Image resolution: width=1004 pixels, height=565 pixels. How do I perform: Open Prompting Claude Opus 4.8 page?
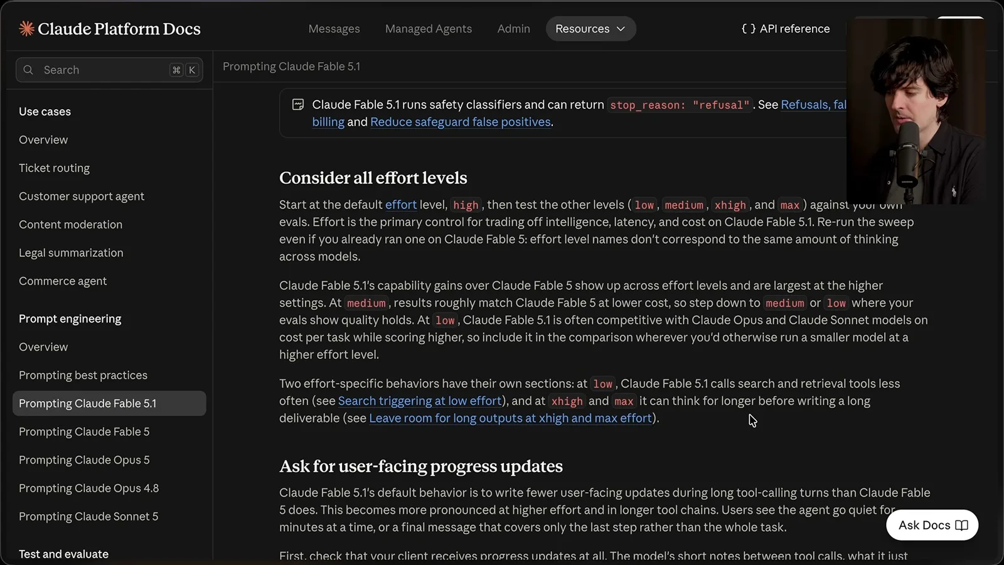[x=88, y=488]
